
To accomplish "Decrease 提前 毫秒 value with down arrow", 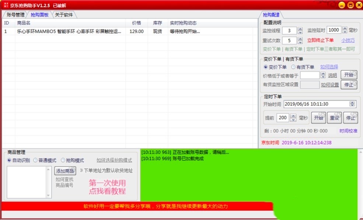I will click(293, 119).
